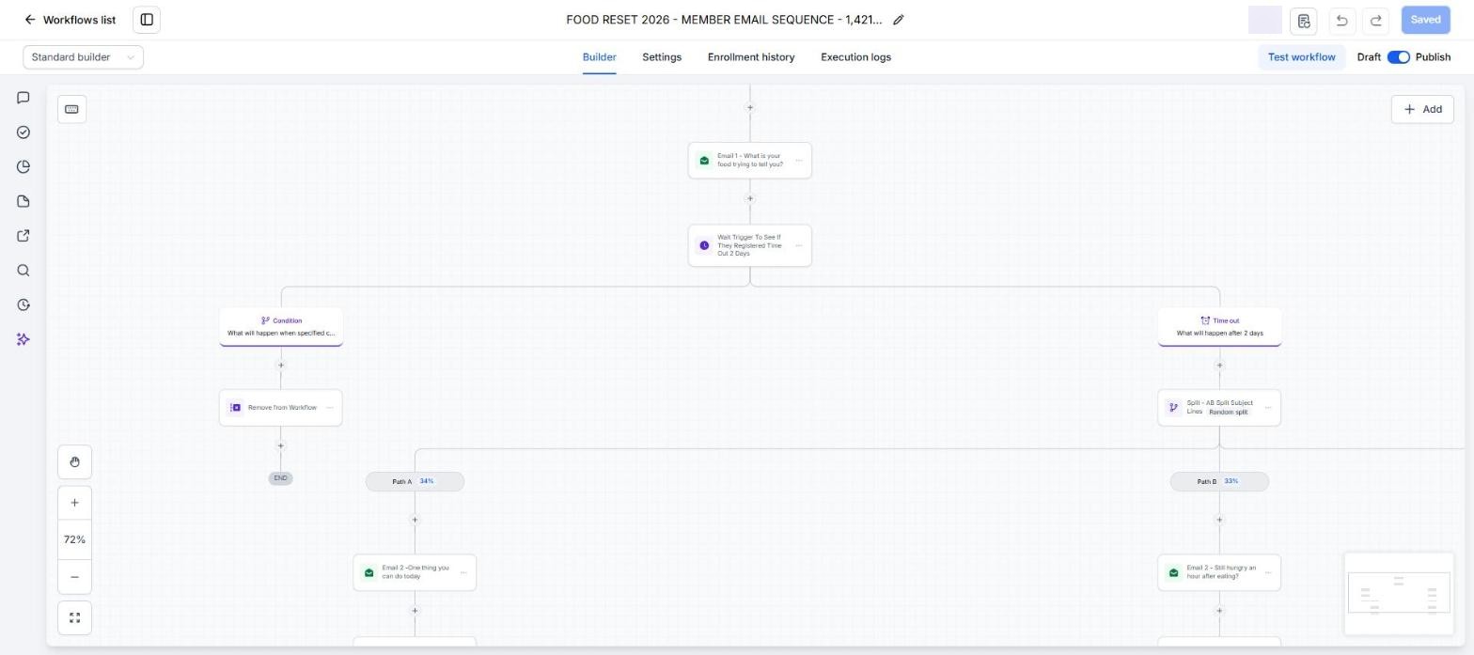1474x655 pixels.
Task: Click the redo arrow button
Action: (x=1376, y=20)
